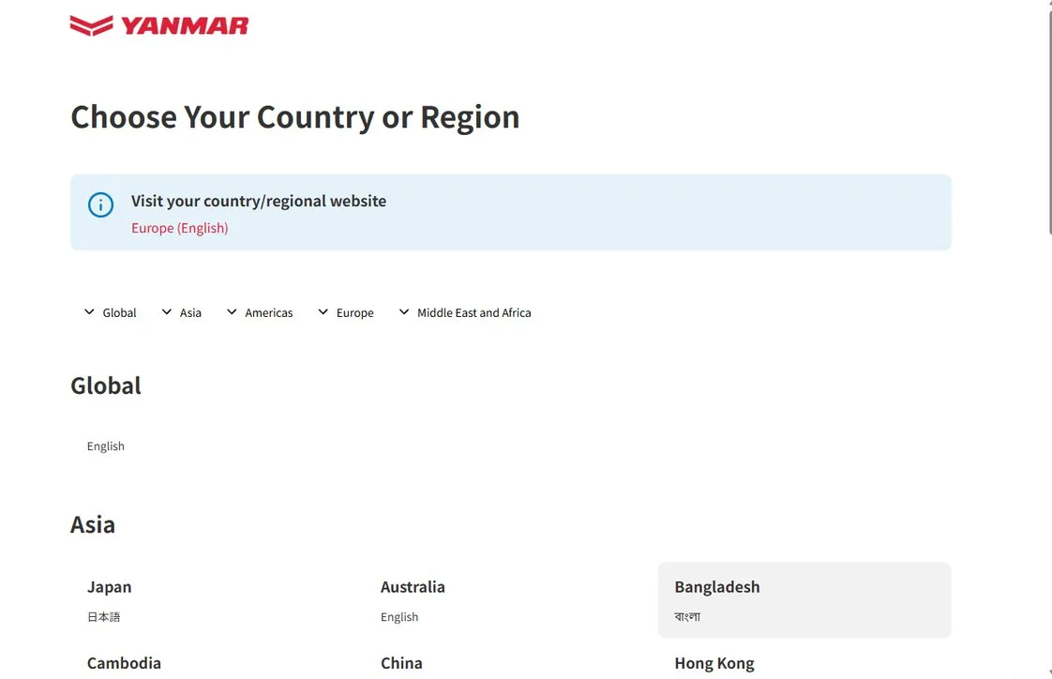Click the Australia country heading

pos(413,587)
